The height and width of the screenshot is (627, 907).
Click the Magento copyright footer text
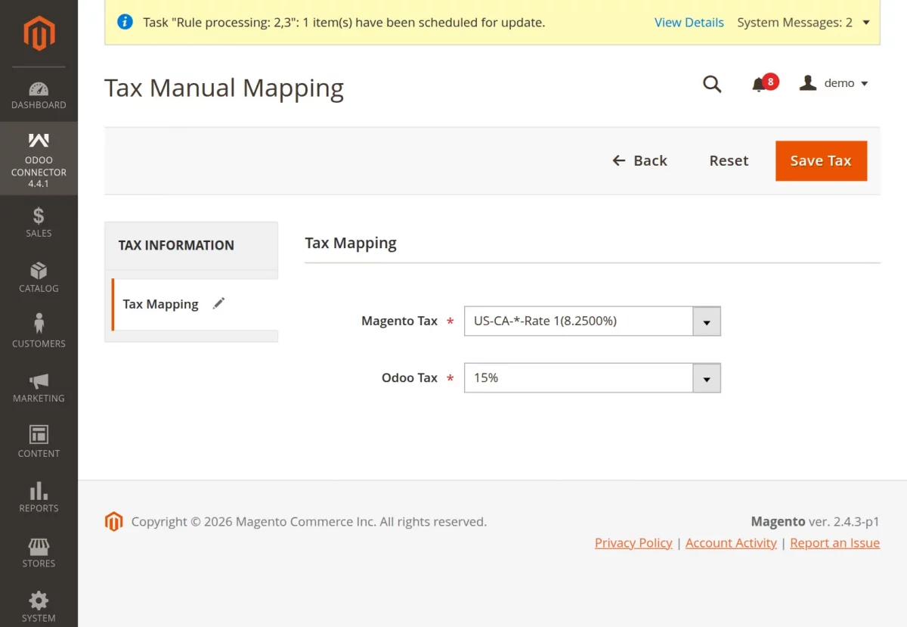309,522
